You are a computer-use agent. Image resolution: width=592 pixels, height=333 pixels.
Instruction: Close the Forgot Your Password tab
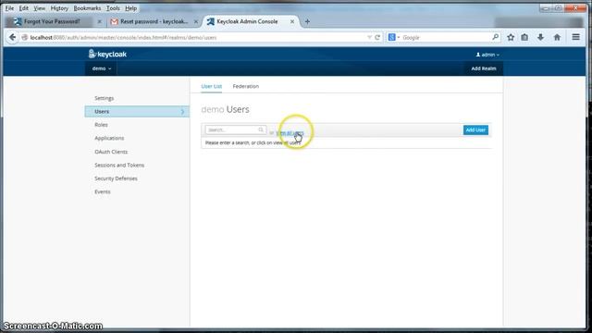coord(99,21)
